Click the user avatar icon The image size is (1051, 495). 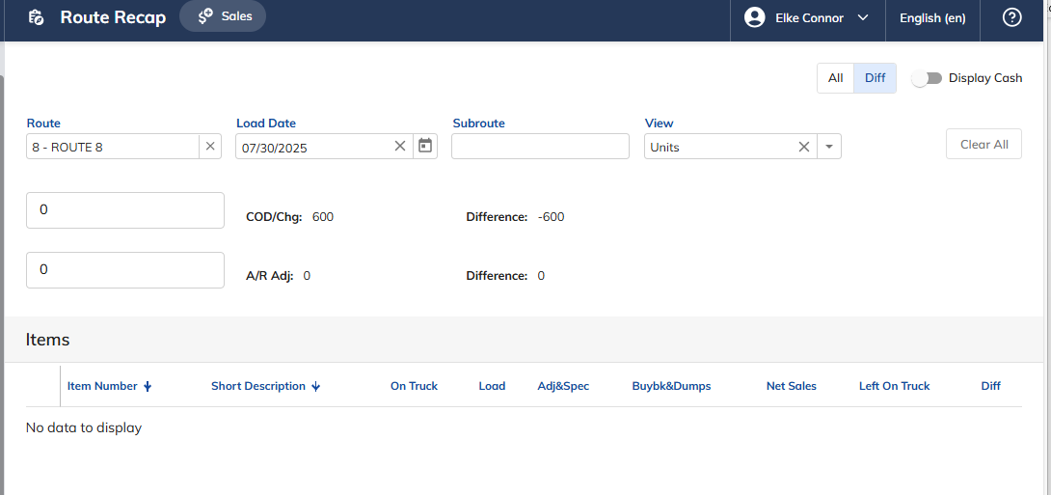755,17
